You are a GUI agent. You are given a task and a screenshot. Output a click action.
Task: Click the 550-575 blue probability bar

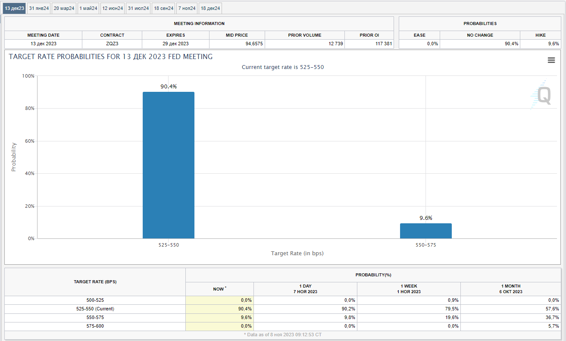point(425,231)
